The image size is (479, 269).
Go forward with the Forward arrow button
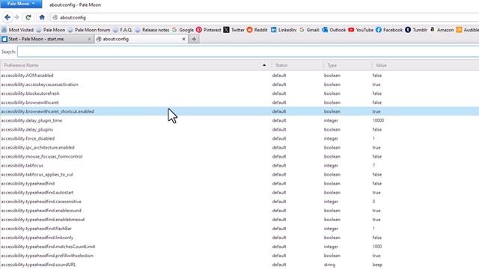[16, 17]
